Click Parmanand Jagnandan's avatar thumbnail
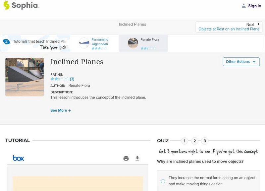Screen dimensions: 265x191 pyautogui.click(x=84, y=43)
